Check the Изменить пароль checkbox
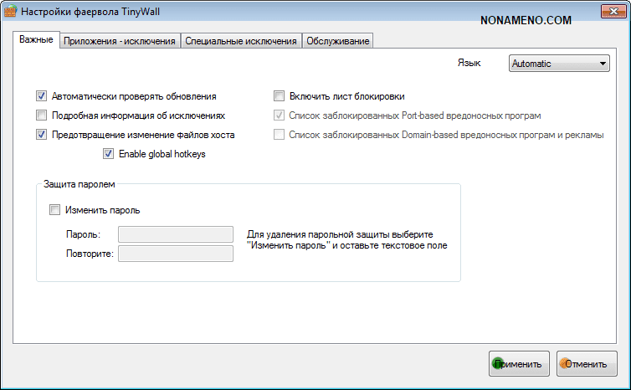The image size is (631, 390). click(55, 210)
